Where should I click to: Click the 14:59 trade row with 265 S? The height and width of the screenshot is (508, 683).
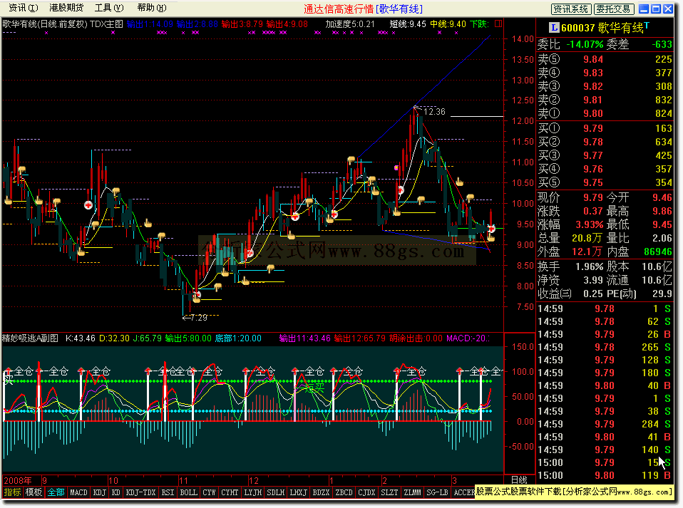(605, 348)
